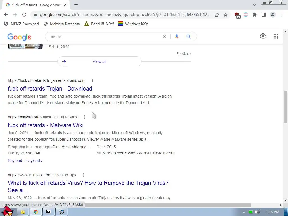Open the Malware Database bookmark
This screenshot has width=288, height=216.
[62, 24]
